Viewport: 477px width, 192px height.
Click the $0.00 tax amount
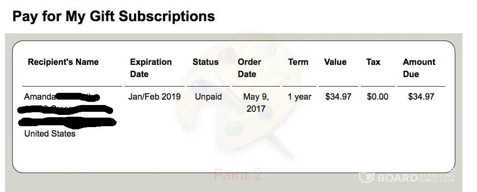[377, 97]
